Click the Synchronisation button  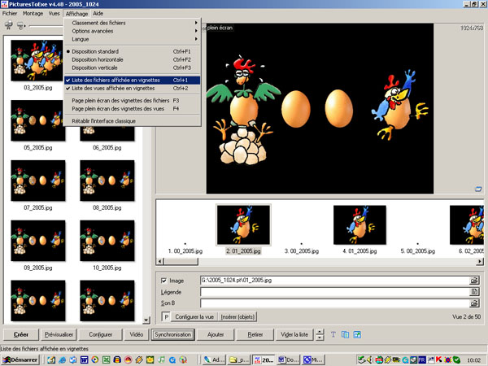coord(172,334)
